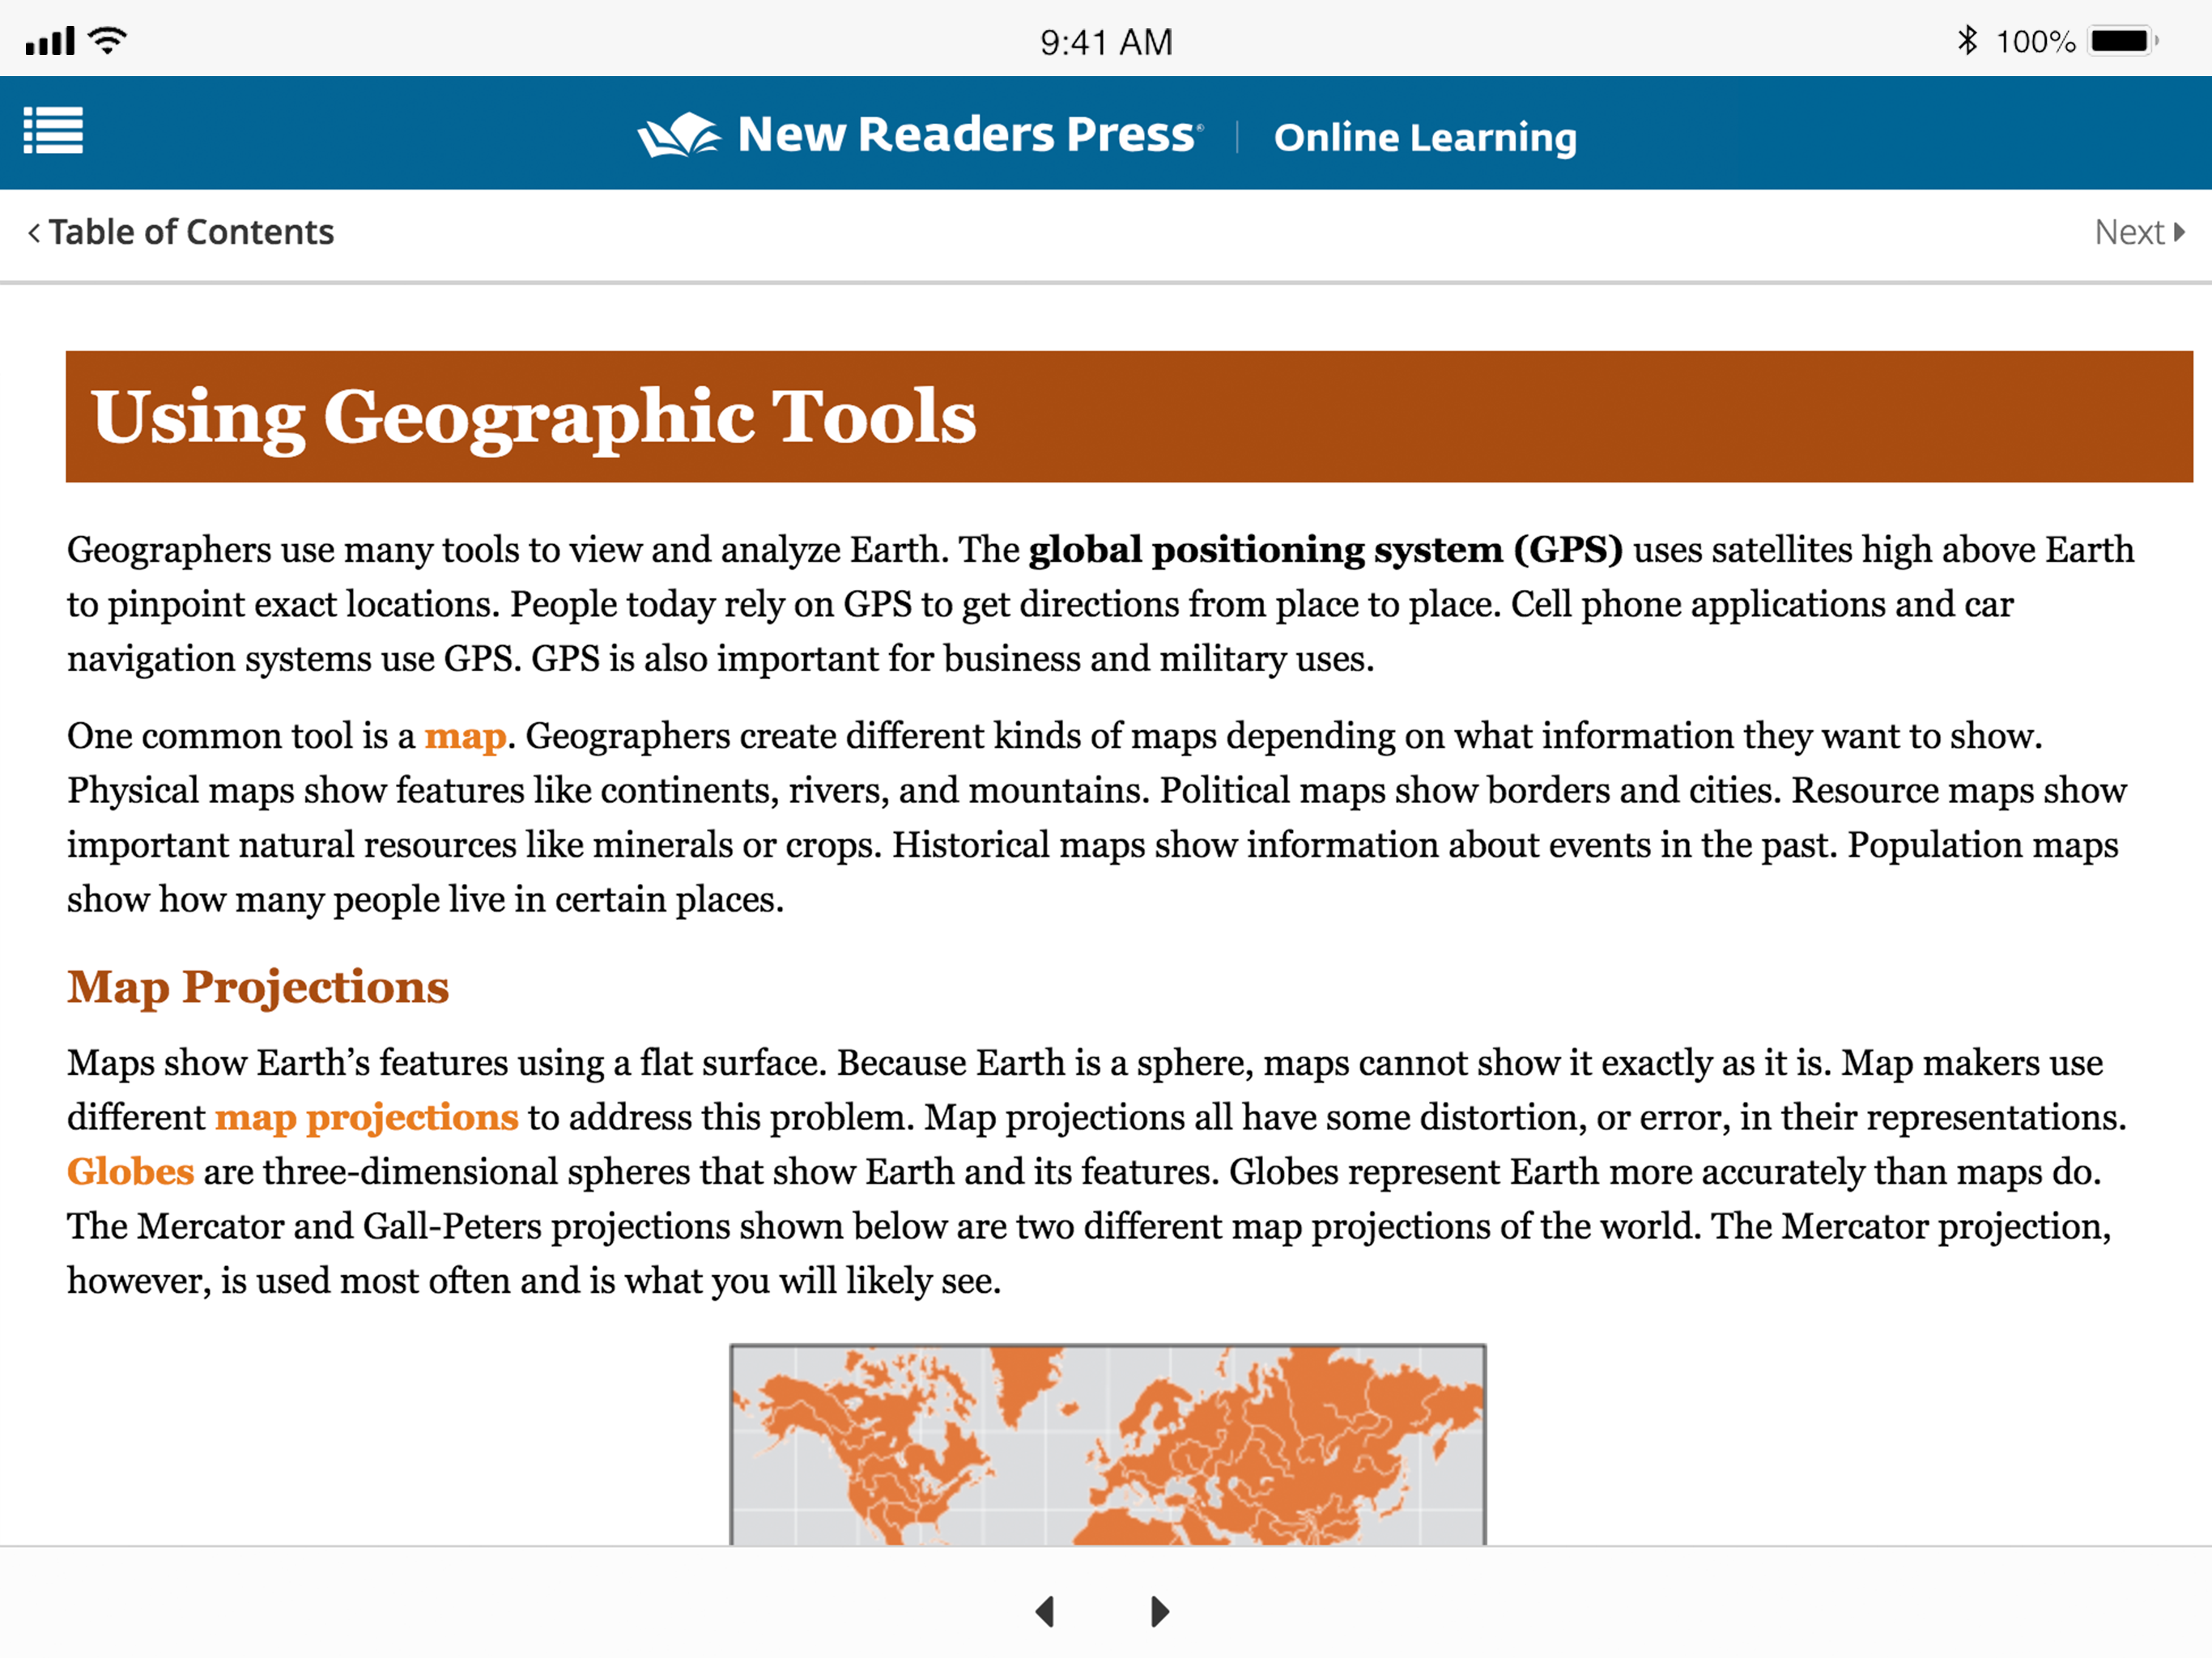Screen dimensions: 2212x1658
Task: Tap the bottom previous page arrow
Action: (1045, 1611)
